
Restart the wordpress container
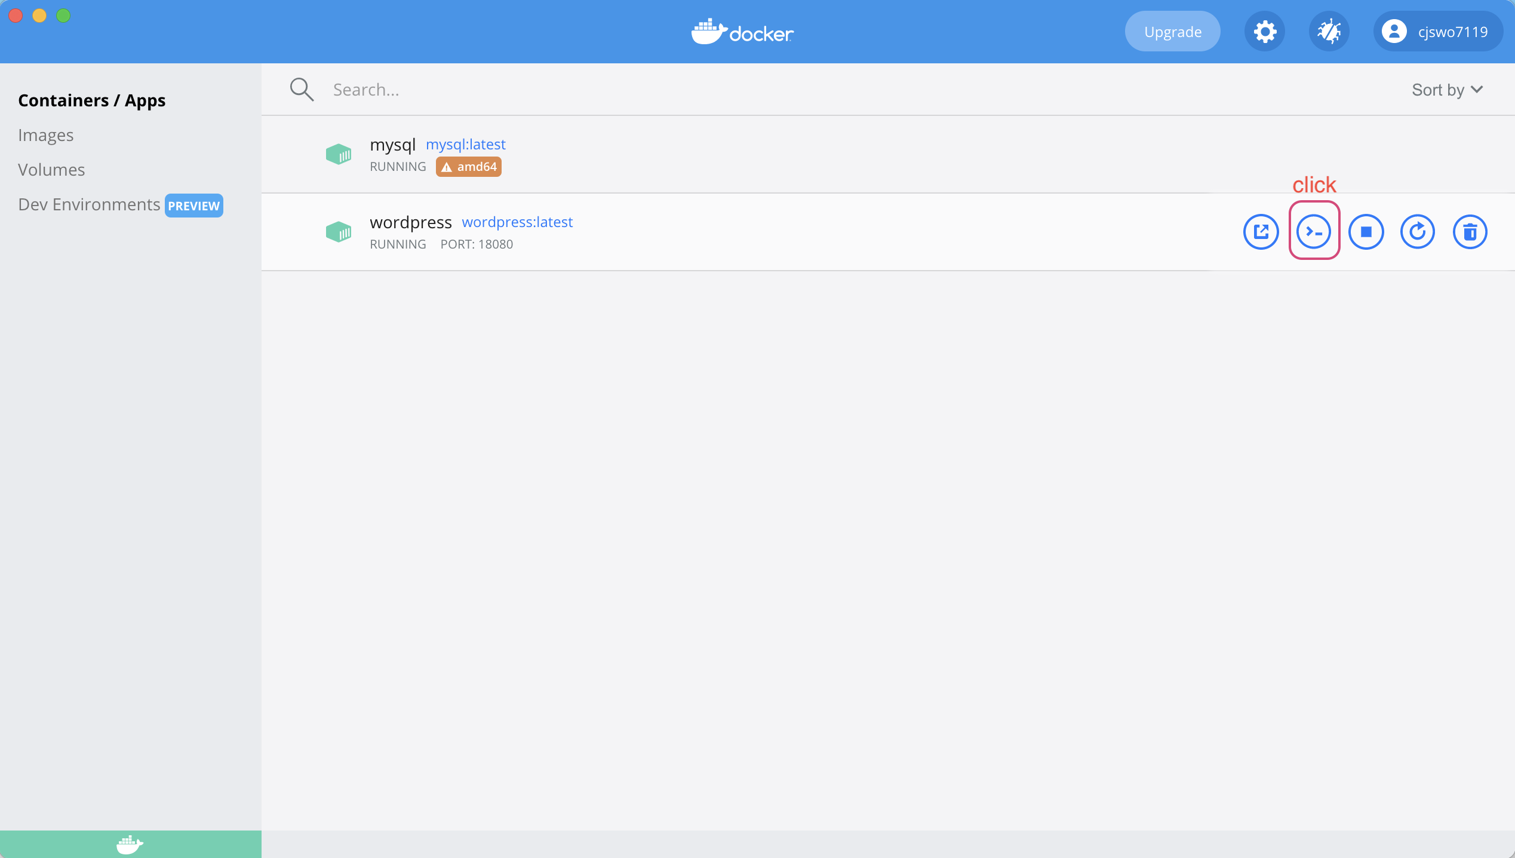pos(1417,232)
